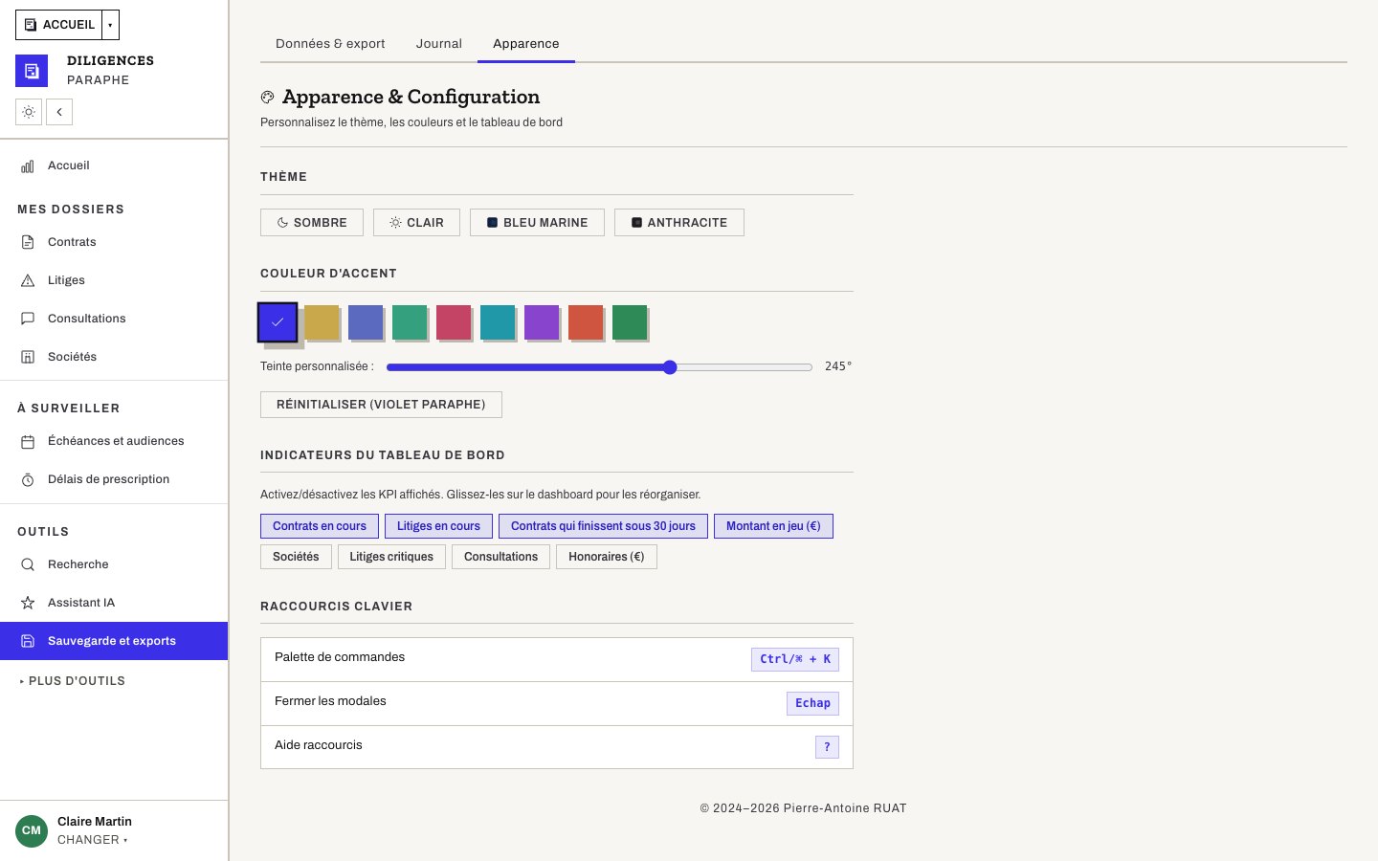Apply the ANTHRACITE theme
The height and width of the screenshot is (861, 1378).
[679, 223]
